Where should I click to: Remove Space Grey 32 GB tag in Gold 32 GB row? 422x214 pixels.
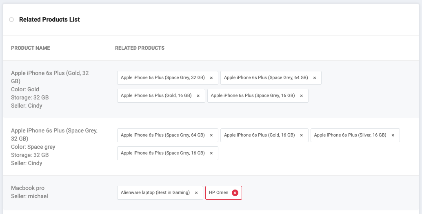click(211, 78)
